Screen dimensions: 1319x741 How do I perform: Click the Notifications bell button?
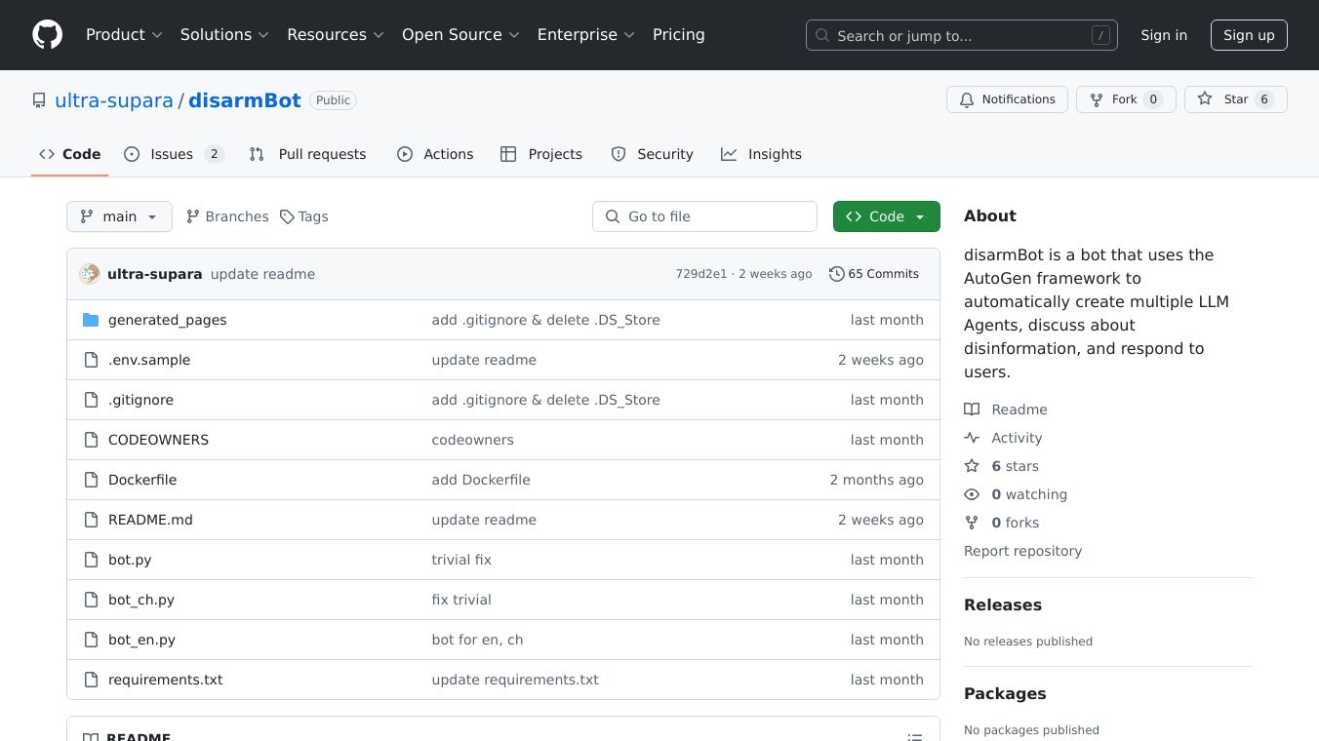(x=1007, y=99)
